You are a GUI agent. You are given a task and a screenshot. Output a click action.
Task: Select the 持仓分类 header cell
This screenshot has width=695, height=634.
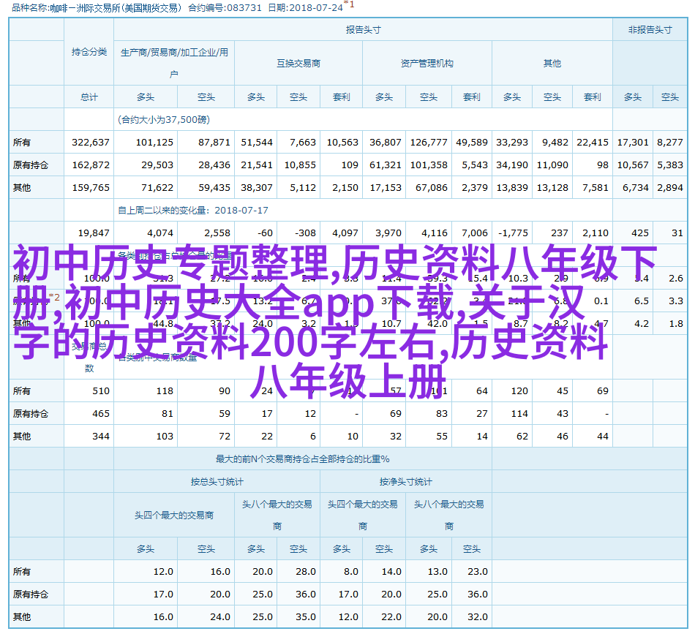tap(89, 52)
